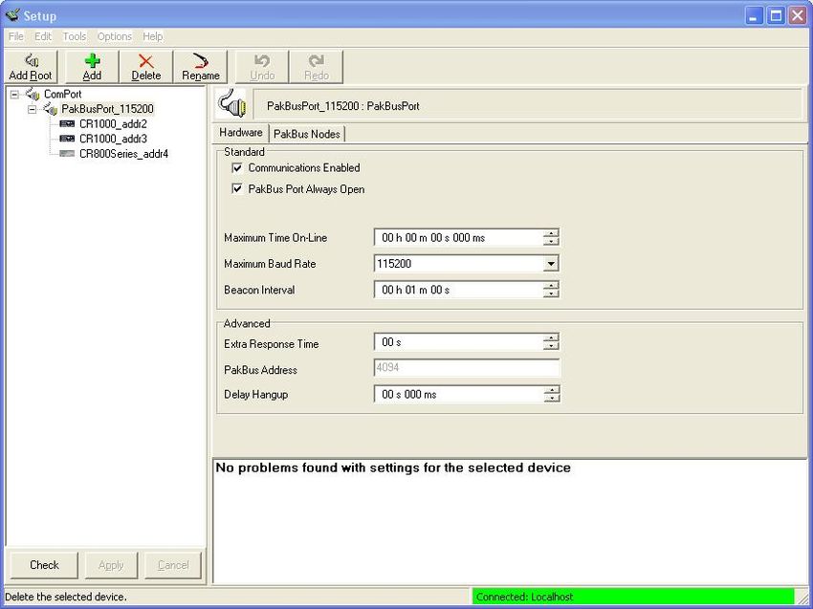Click the Undo toolbar button
Screen dimensions: 813x609
click(x=262, y=67)
